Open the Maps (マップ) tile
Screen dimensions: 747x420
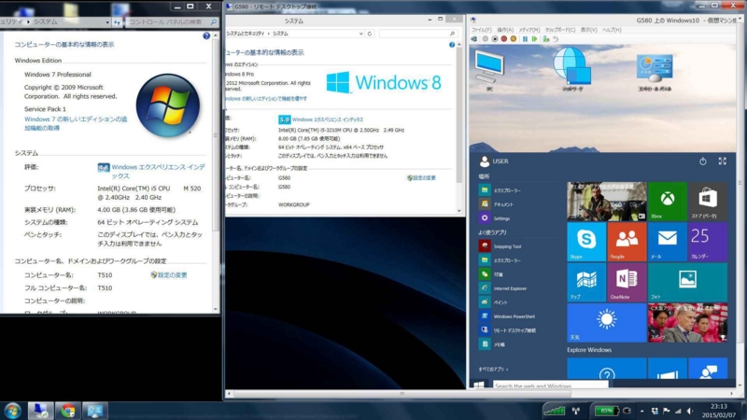(586, 282)
